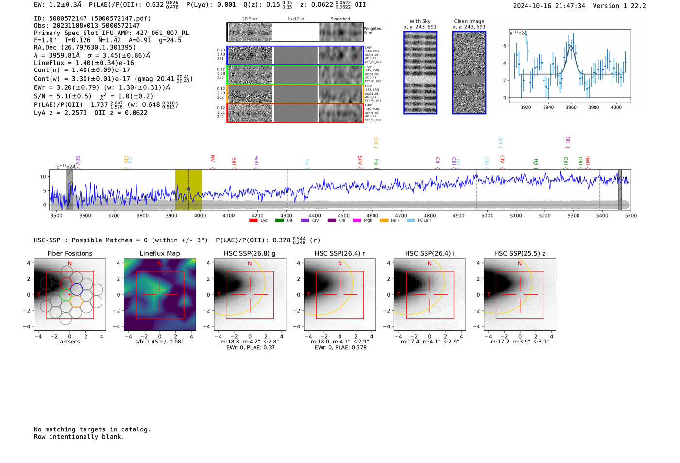Click the 'Obs: 20231108v013_5000572147' text

point(87,25)
